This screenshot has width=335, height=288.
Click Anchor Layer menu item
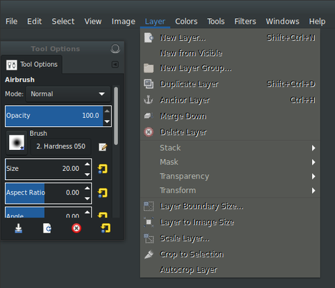click(x=230, y=100)
